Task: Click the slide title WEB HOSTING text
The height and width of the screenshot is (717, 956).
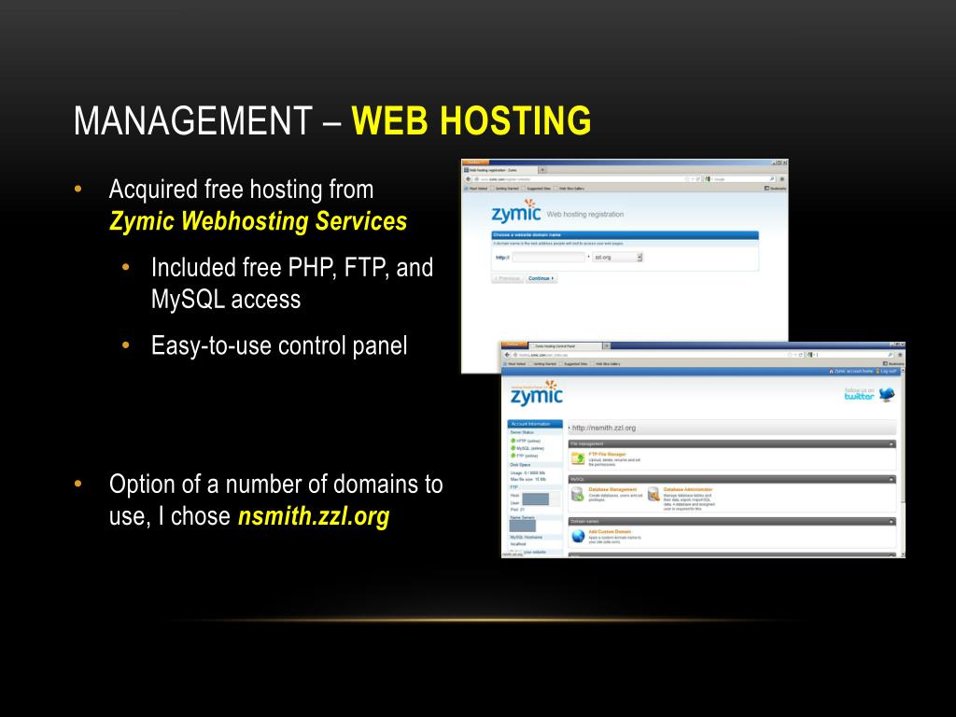Action: click(471, 120)
